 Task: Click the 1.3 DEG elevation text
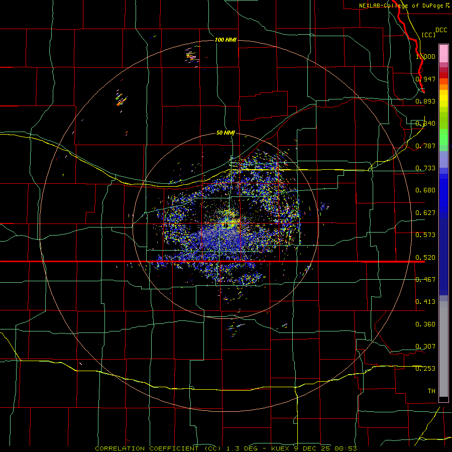[x=242, y=448]
